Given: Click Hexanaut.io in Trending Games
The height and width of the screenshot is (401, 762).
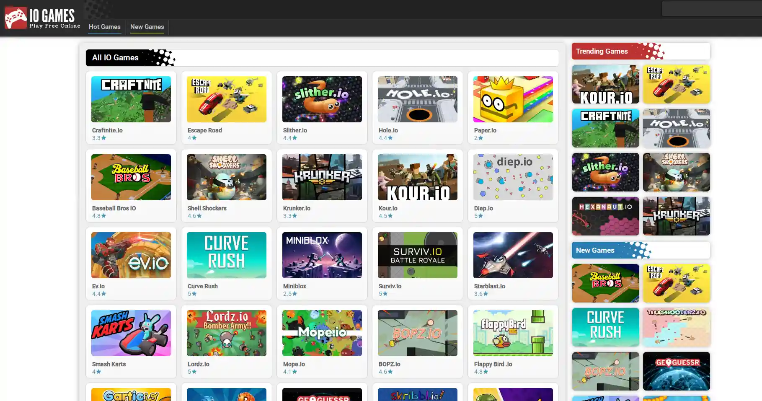Looking at the screenshot, I should coord(605,216).
